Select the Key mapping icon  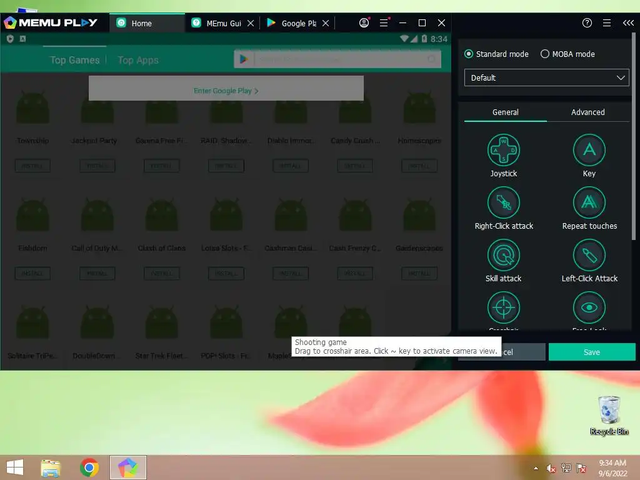(589, 150)
